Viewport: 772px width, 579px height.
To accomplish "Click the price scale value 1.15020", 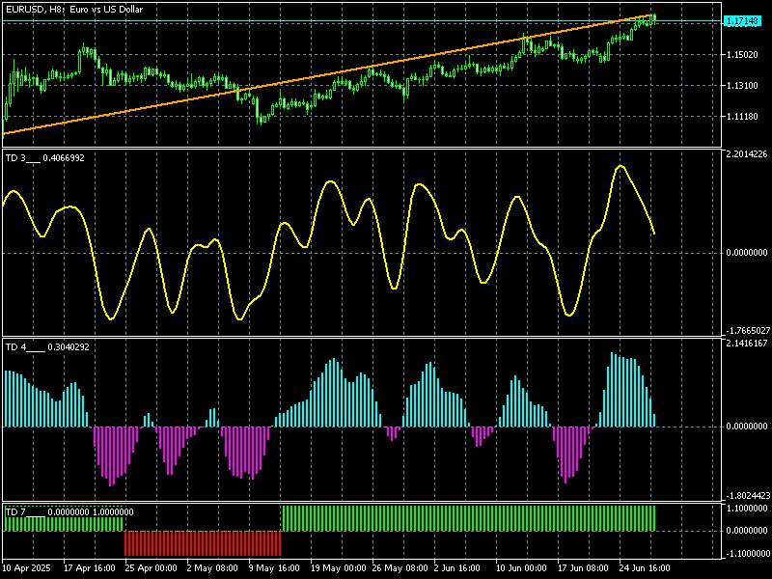I will pos(742,55).
